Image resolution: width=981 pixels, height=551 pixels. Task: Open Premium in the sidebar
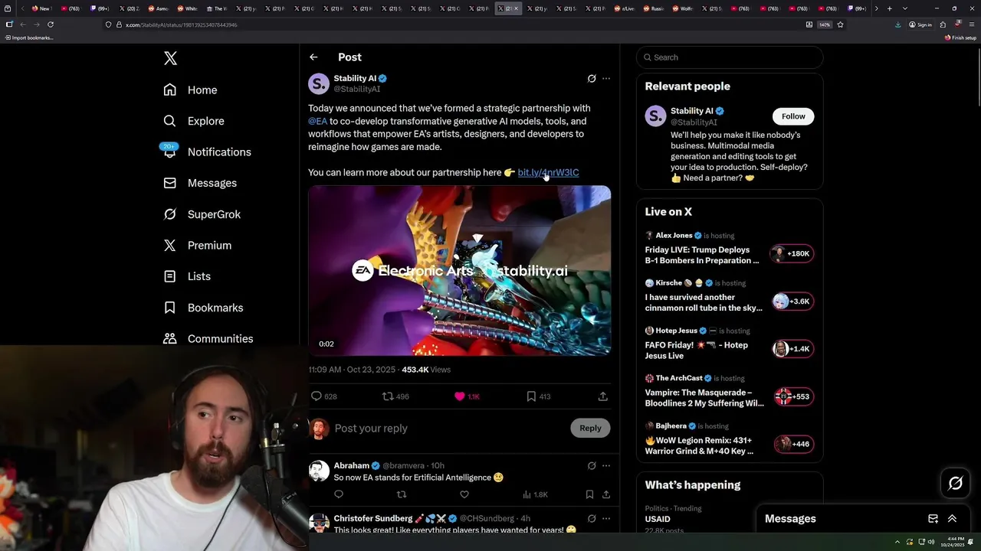[x=197, y=245]
